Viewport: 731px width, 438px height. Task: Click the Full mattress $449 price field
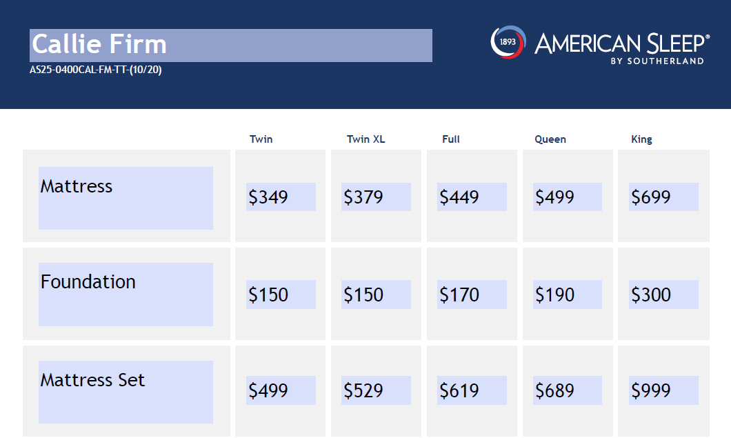(x=472, y=197)
